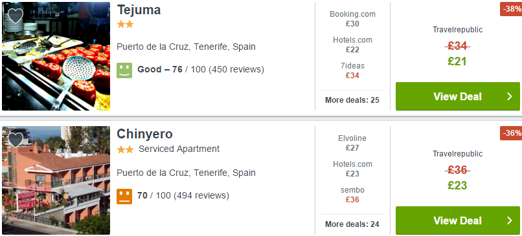Select the sembo £36 deal
522x236 pixels.
point(352,195)
